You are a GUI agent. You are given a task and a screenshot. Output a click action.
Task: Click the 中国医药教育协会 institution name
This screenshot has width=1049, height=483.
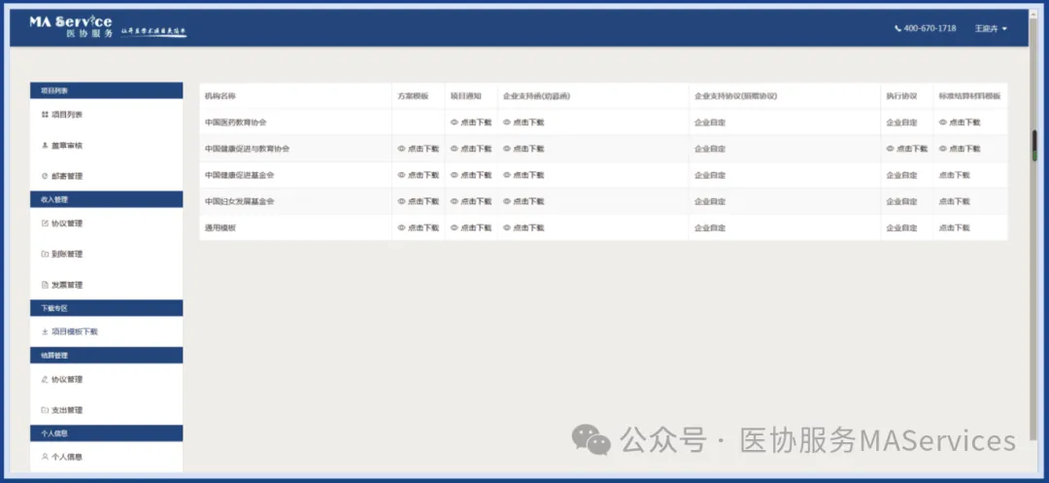(235, 122)
